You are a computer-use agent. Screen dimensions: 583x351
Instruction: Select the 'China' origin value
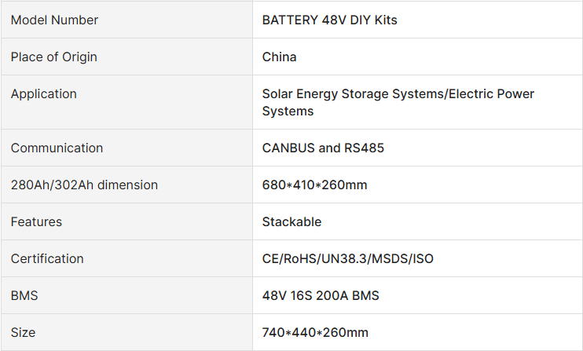click(279, 57)
